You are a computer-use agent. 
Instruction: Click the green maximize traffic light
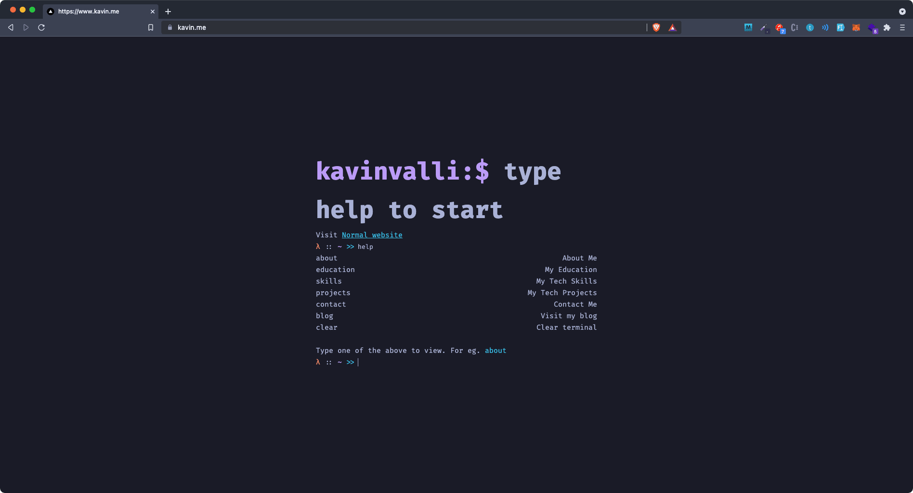(x=32, y=9)
